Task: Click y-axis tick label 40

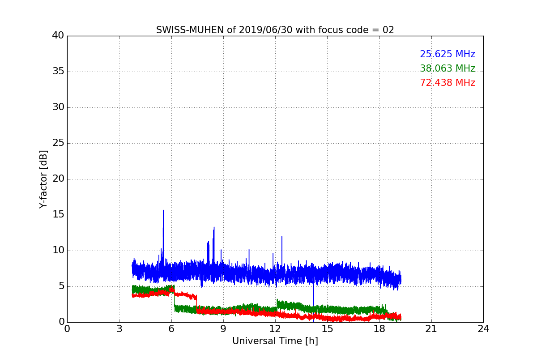Action: (58, 35)
